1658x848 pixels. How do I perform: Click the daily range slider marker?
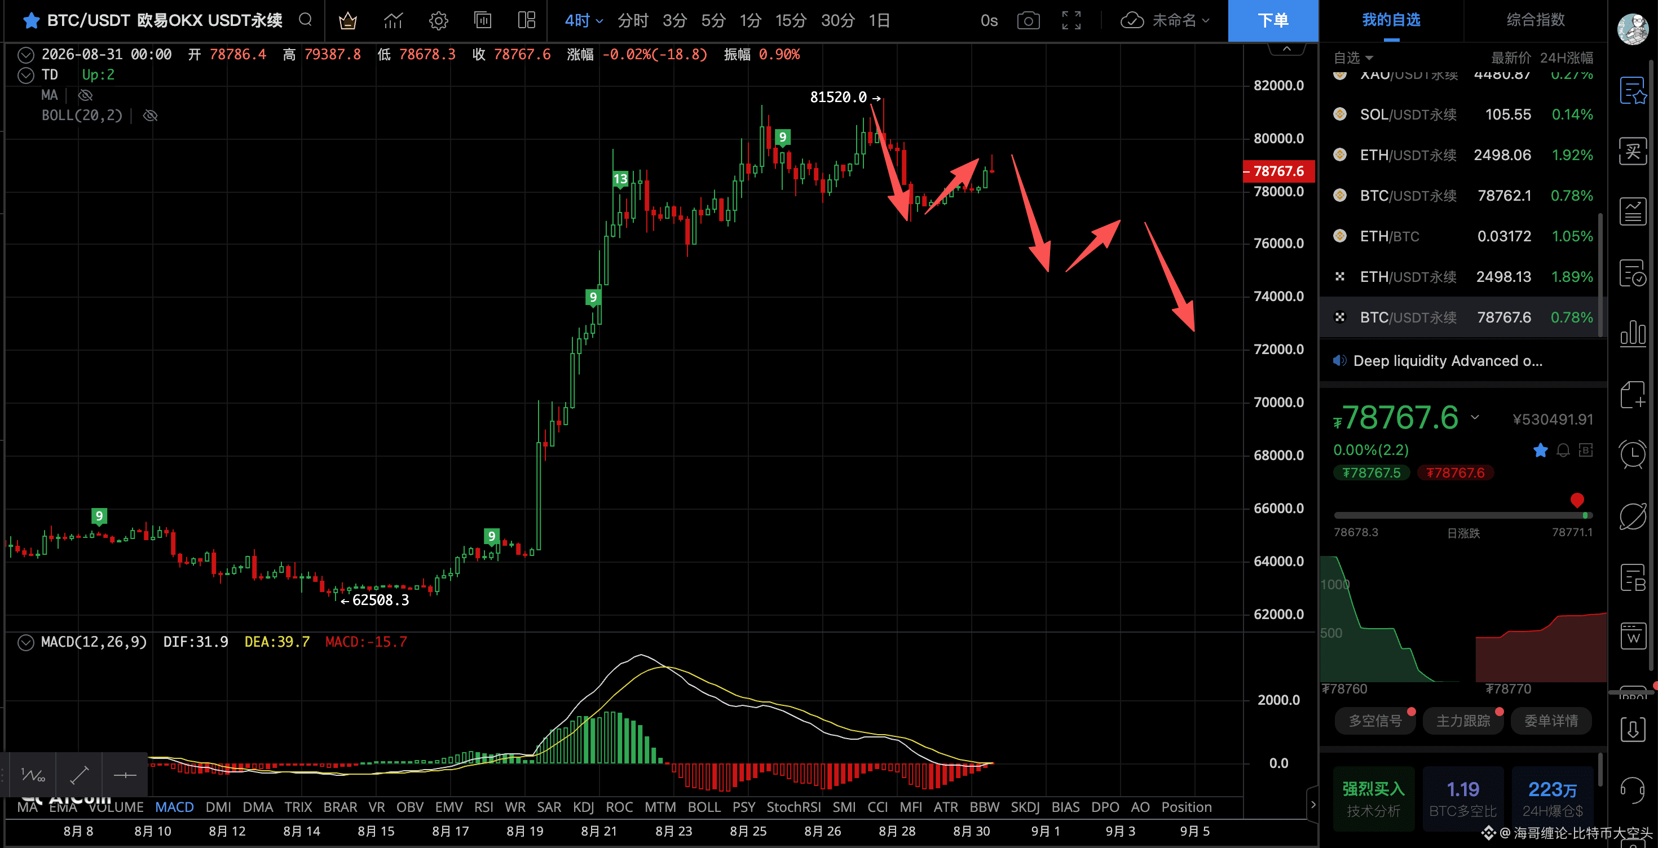point(1577,500)
